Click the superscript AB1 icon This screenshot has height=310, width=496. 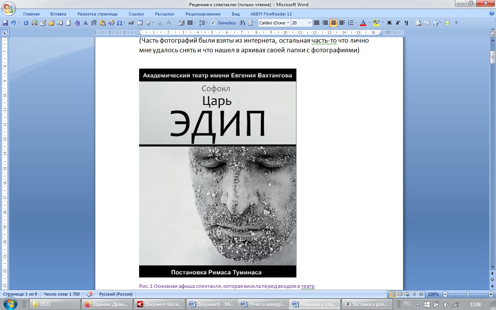tap(131, 23)
